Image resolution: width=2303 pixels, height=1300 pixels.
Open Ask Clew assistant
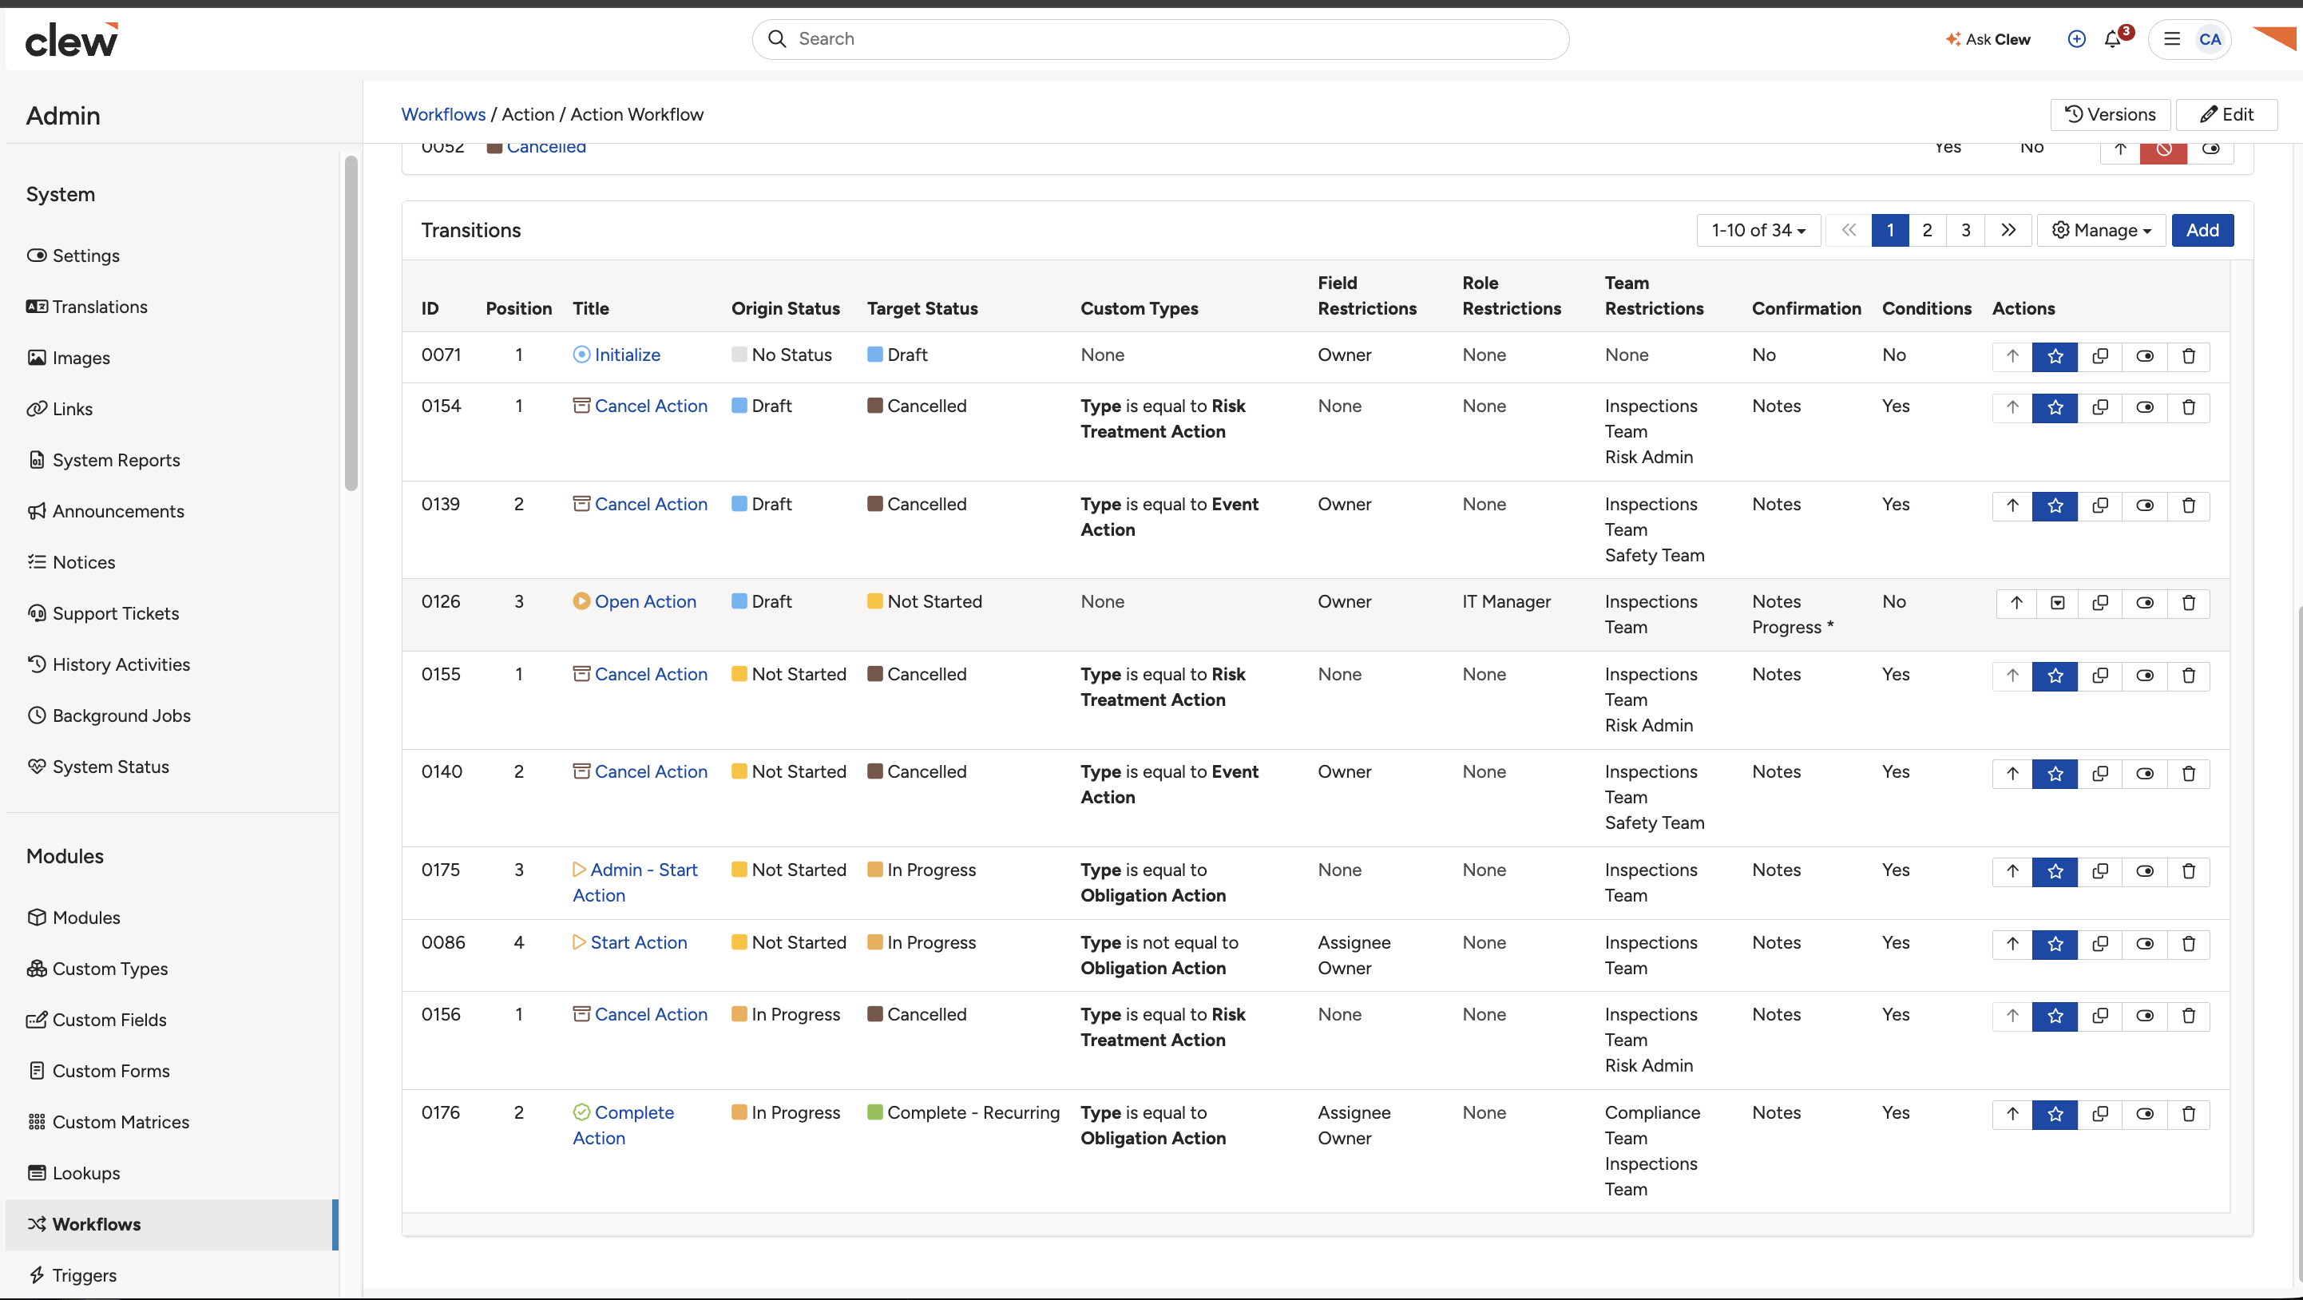tap(1988, 39)
